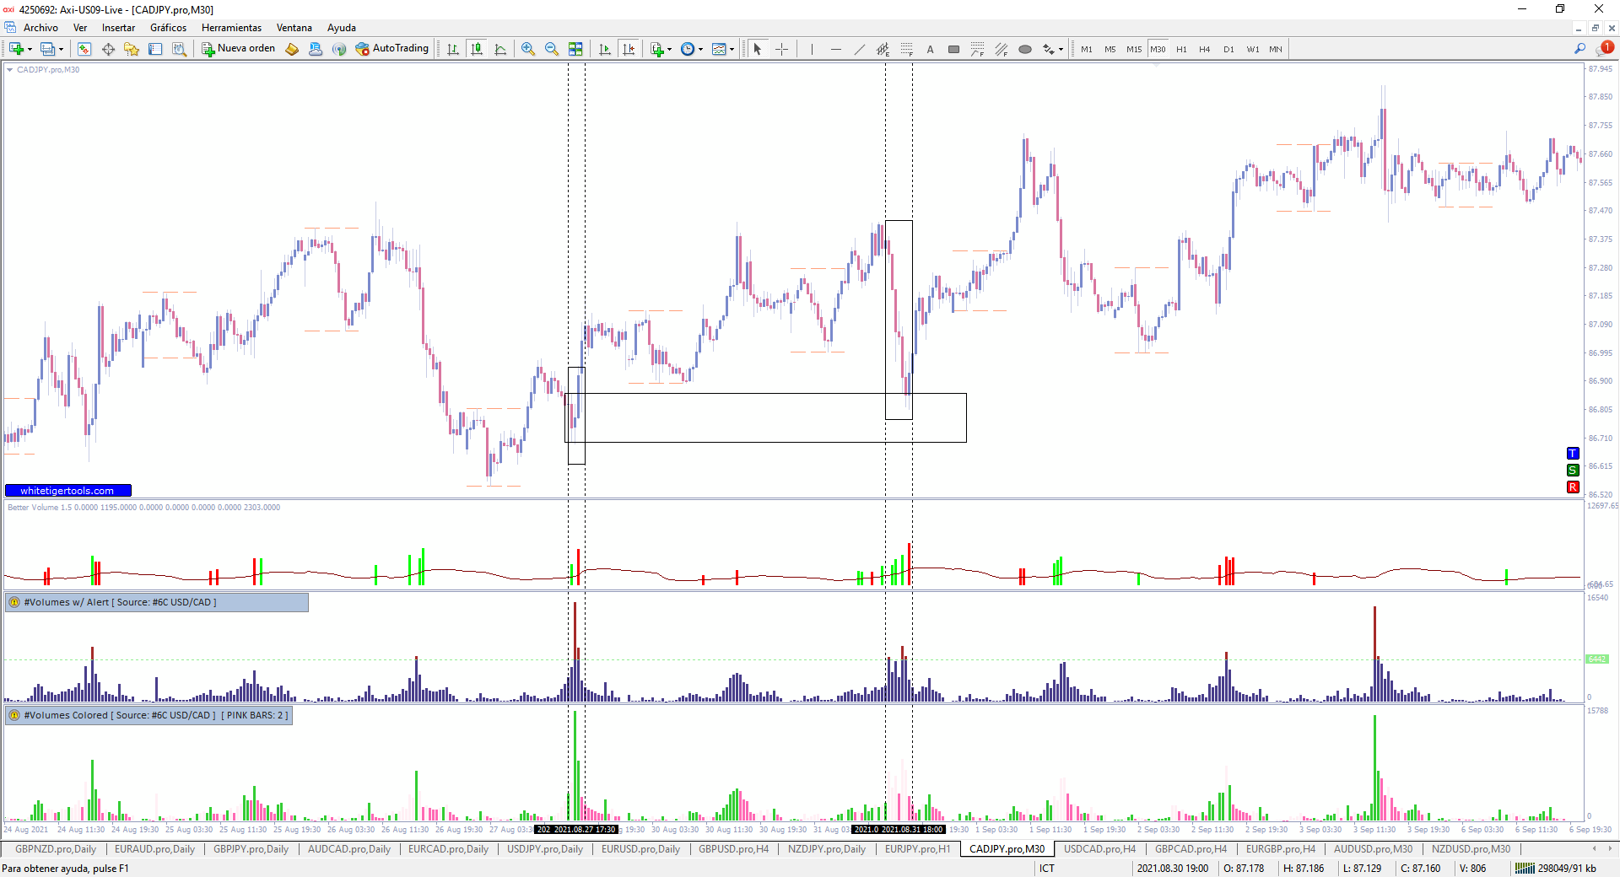Select the Ellipse drawing tool
Screen dimensions: 1620x877
pyautogui.click(x=1024, y=49)
